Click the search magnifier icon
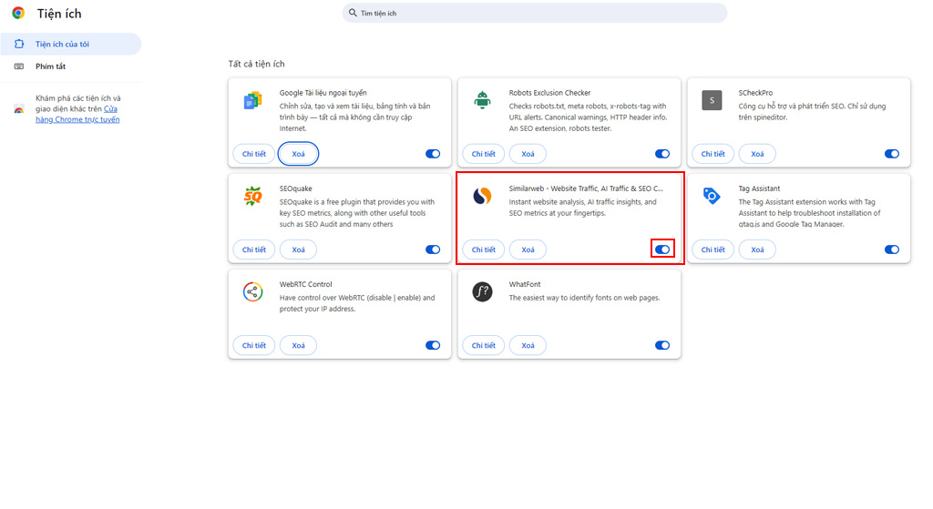 click(353, 13)
